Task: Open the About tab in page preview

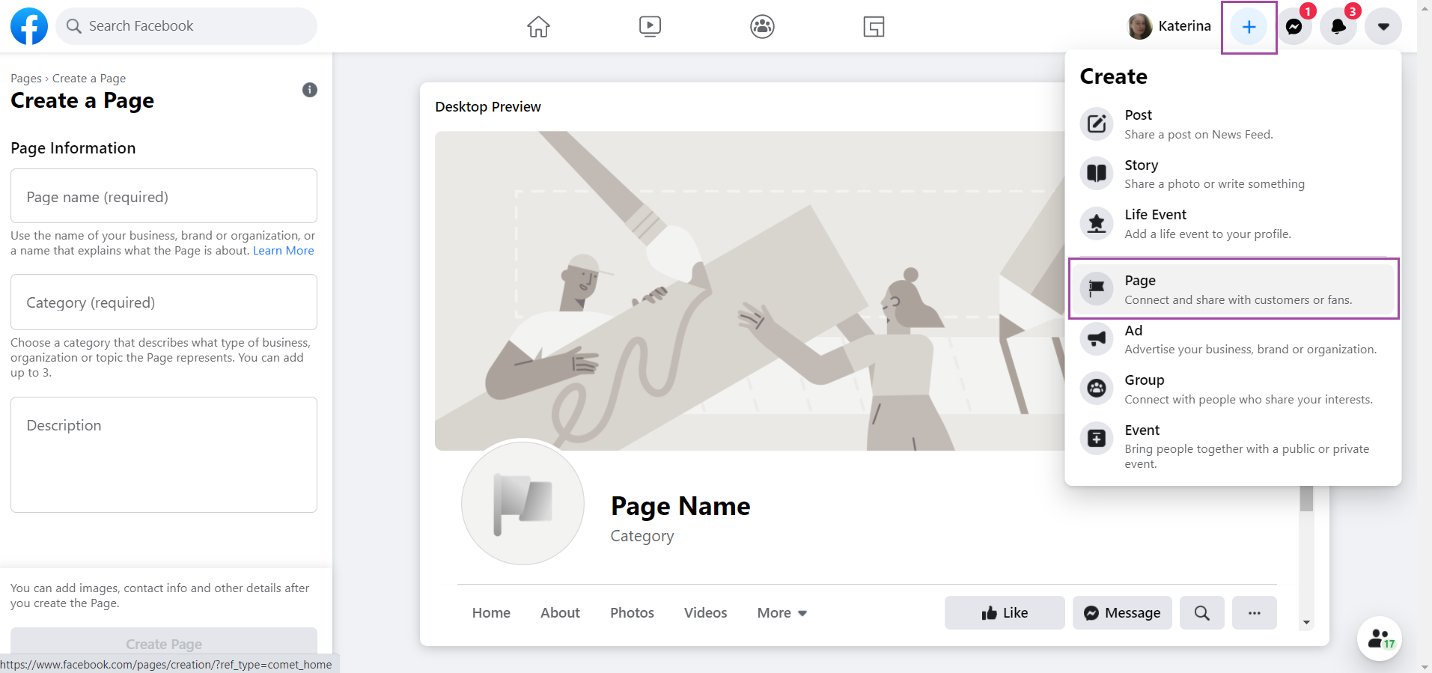Action: [560, 612]
